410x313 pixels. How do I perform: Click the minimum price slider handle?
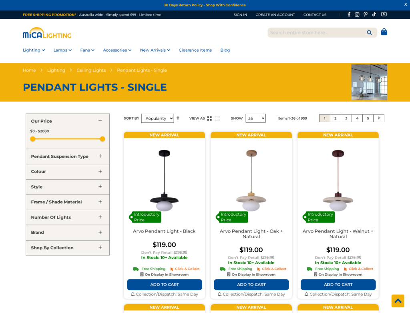tap(33, 139)
